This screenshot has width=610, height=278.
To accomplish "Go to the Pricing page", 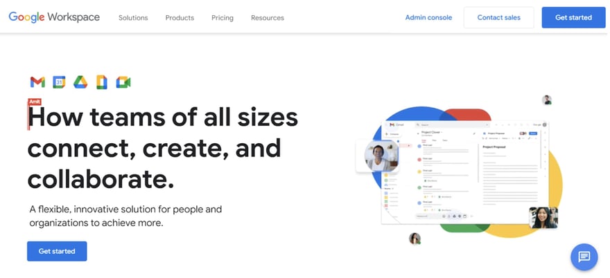I will 223,17.
